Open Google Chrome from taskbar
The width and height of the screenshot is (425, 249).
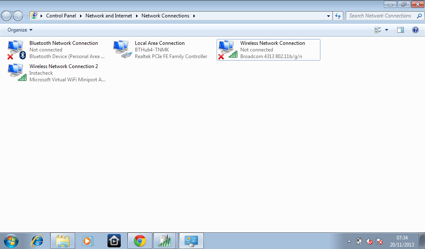(x=140, y=241)
